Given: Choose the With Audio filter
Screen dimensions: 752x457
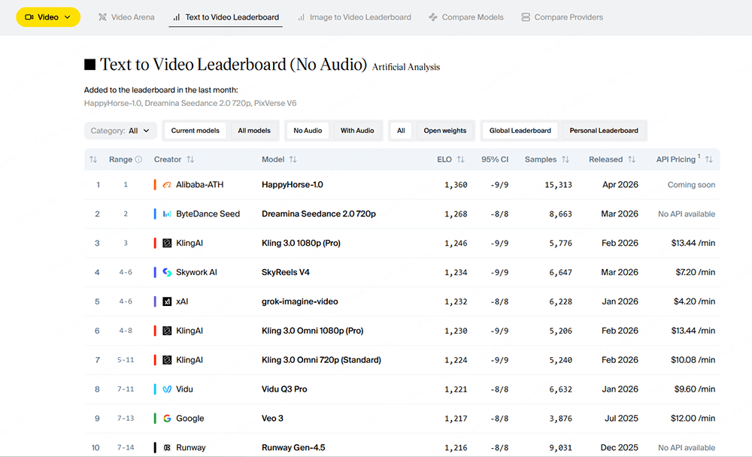Looking at the screenshot, I should [357, 131].
